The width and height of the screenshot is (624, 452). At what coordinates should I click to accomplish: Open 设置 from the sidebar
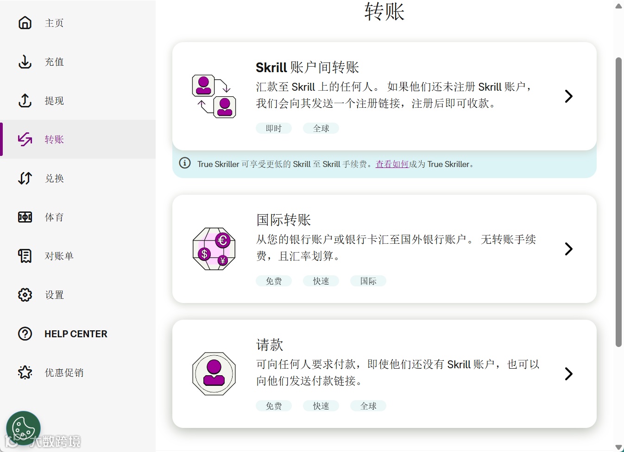coord(78,295)
